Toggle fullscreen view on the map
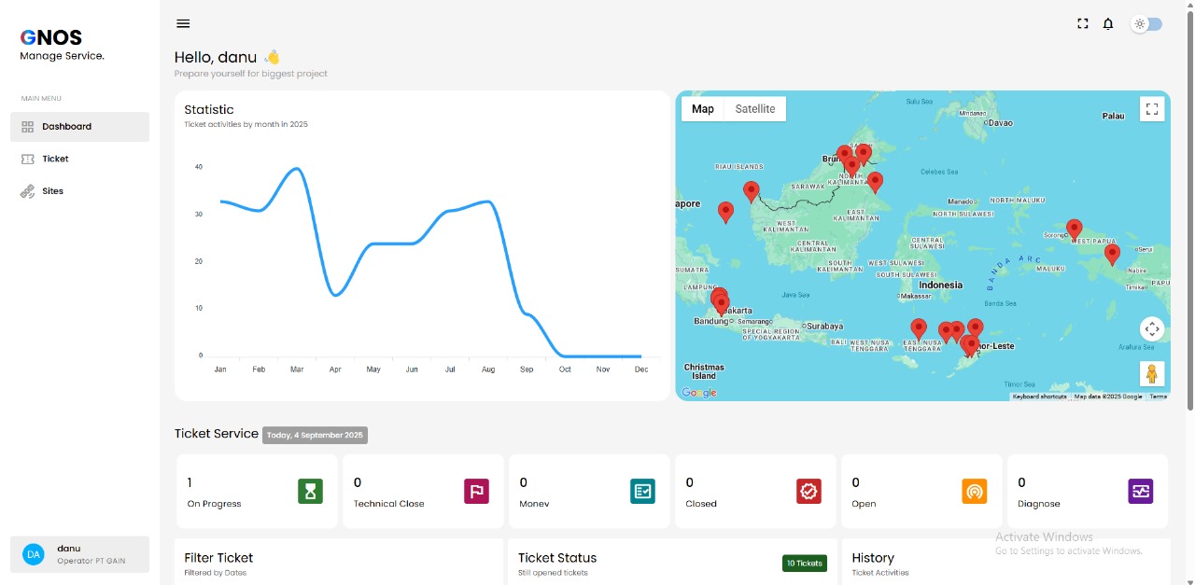The width and height of the screenshot is (1195, 585). [1152, 109]
